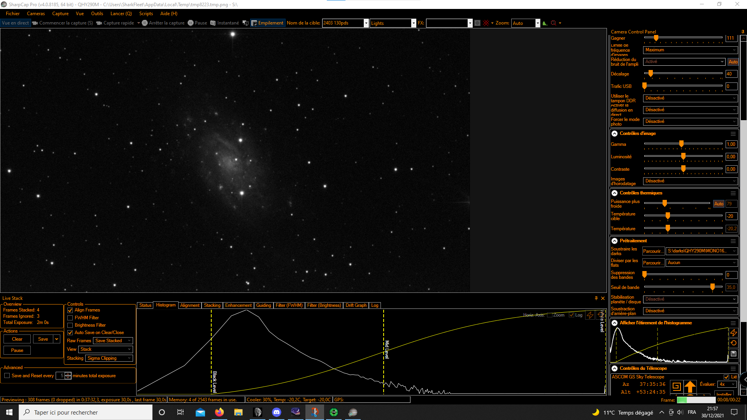Open the Outils menu
Image resolution: width=747 pixels, height=420 pixels.
97,14
